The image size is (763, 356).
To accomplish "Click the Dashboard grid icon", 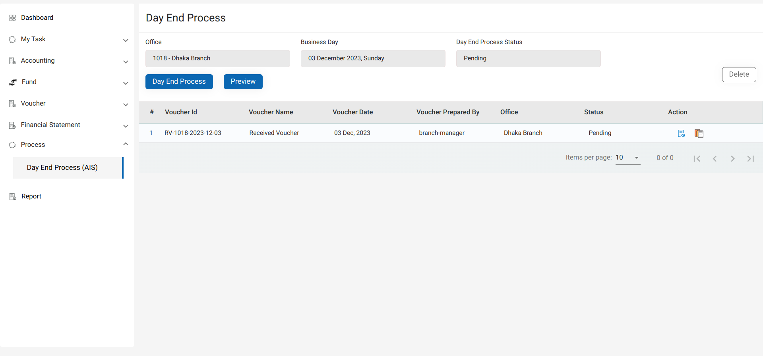I will click(12, 18).
